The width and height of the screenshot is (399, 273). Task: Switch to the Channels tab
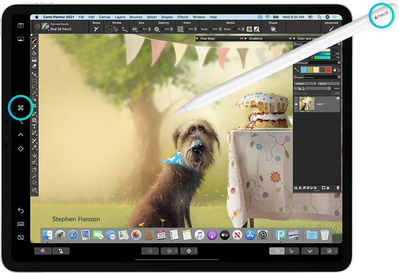310,77
